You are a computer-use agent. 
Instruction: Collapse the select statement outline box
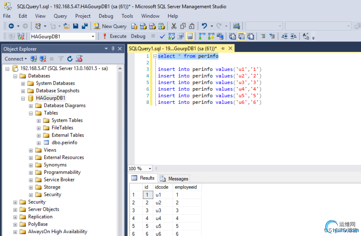(155, 56)
